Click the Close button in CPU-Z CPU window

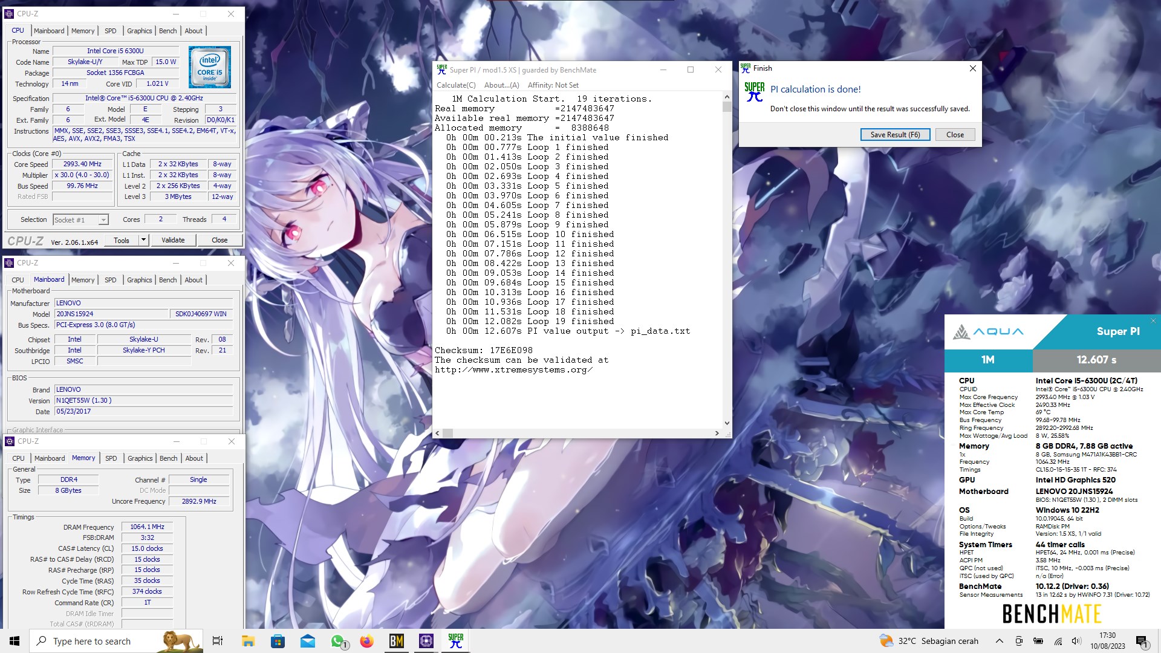pos(220,240)
